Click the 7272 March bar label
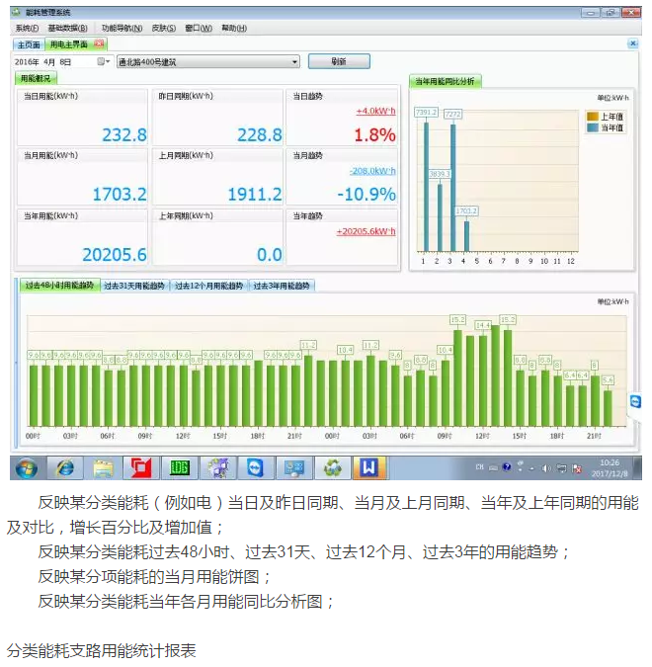Viewport: 652px width, 667px height. pos(453,114)
